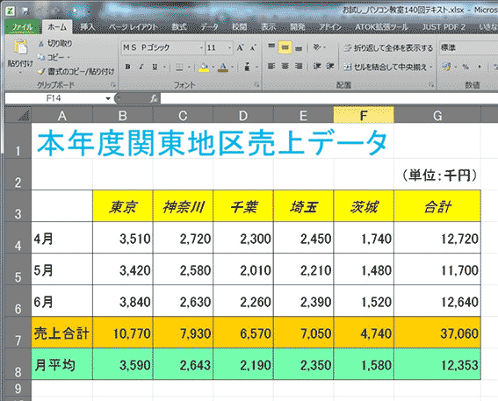
Task: Increase font size with the large A
Action: [x=240, y=48]
